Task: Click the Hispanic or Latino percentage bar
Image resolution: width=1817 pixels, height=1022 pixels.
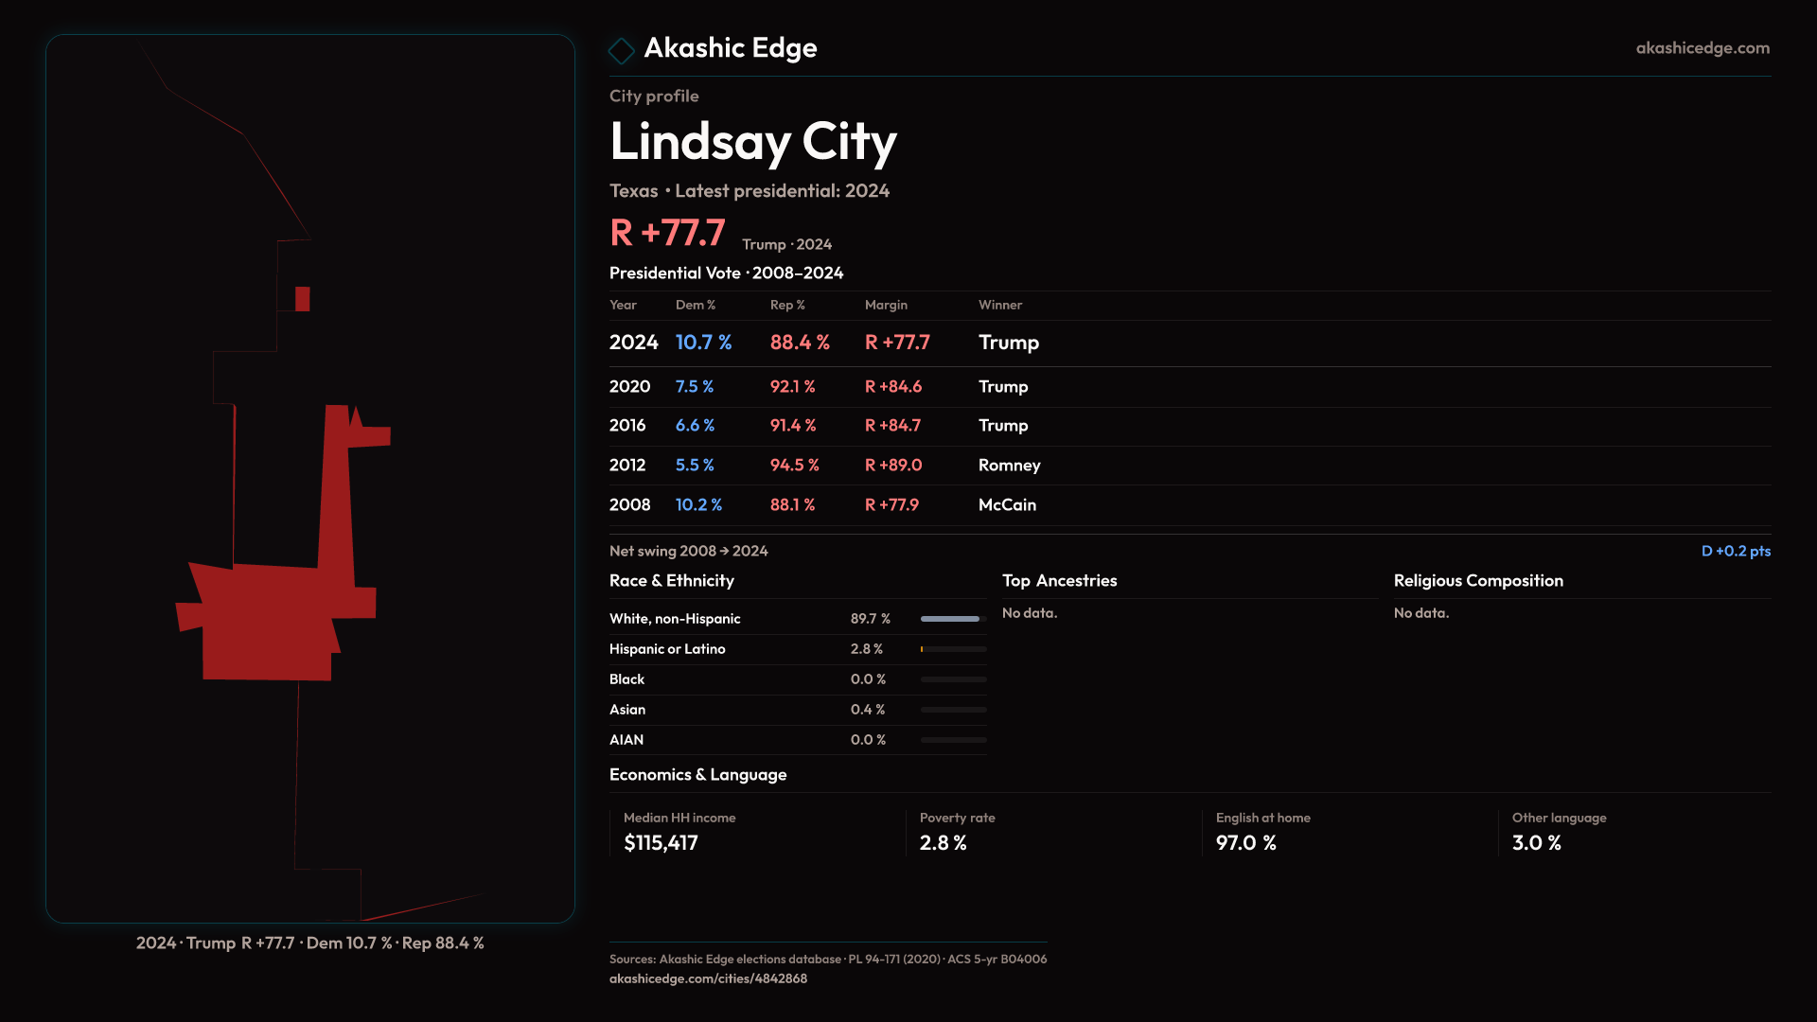Action: [x=952, y=649]
